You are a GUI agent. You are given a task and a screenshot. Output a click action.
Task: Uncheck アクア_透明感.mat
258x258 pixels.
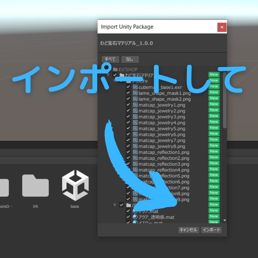coord(128,217)
